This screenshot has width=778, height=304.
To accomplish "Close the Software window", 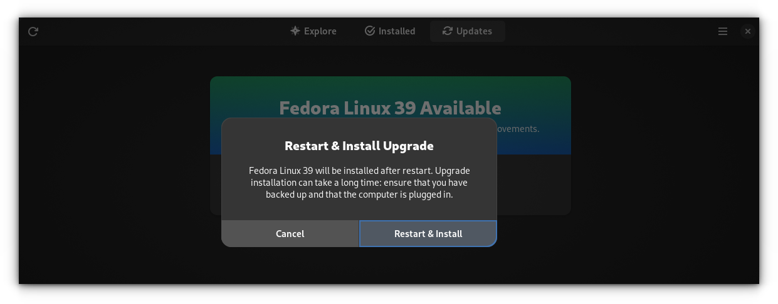I will coord(747,31).
